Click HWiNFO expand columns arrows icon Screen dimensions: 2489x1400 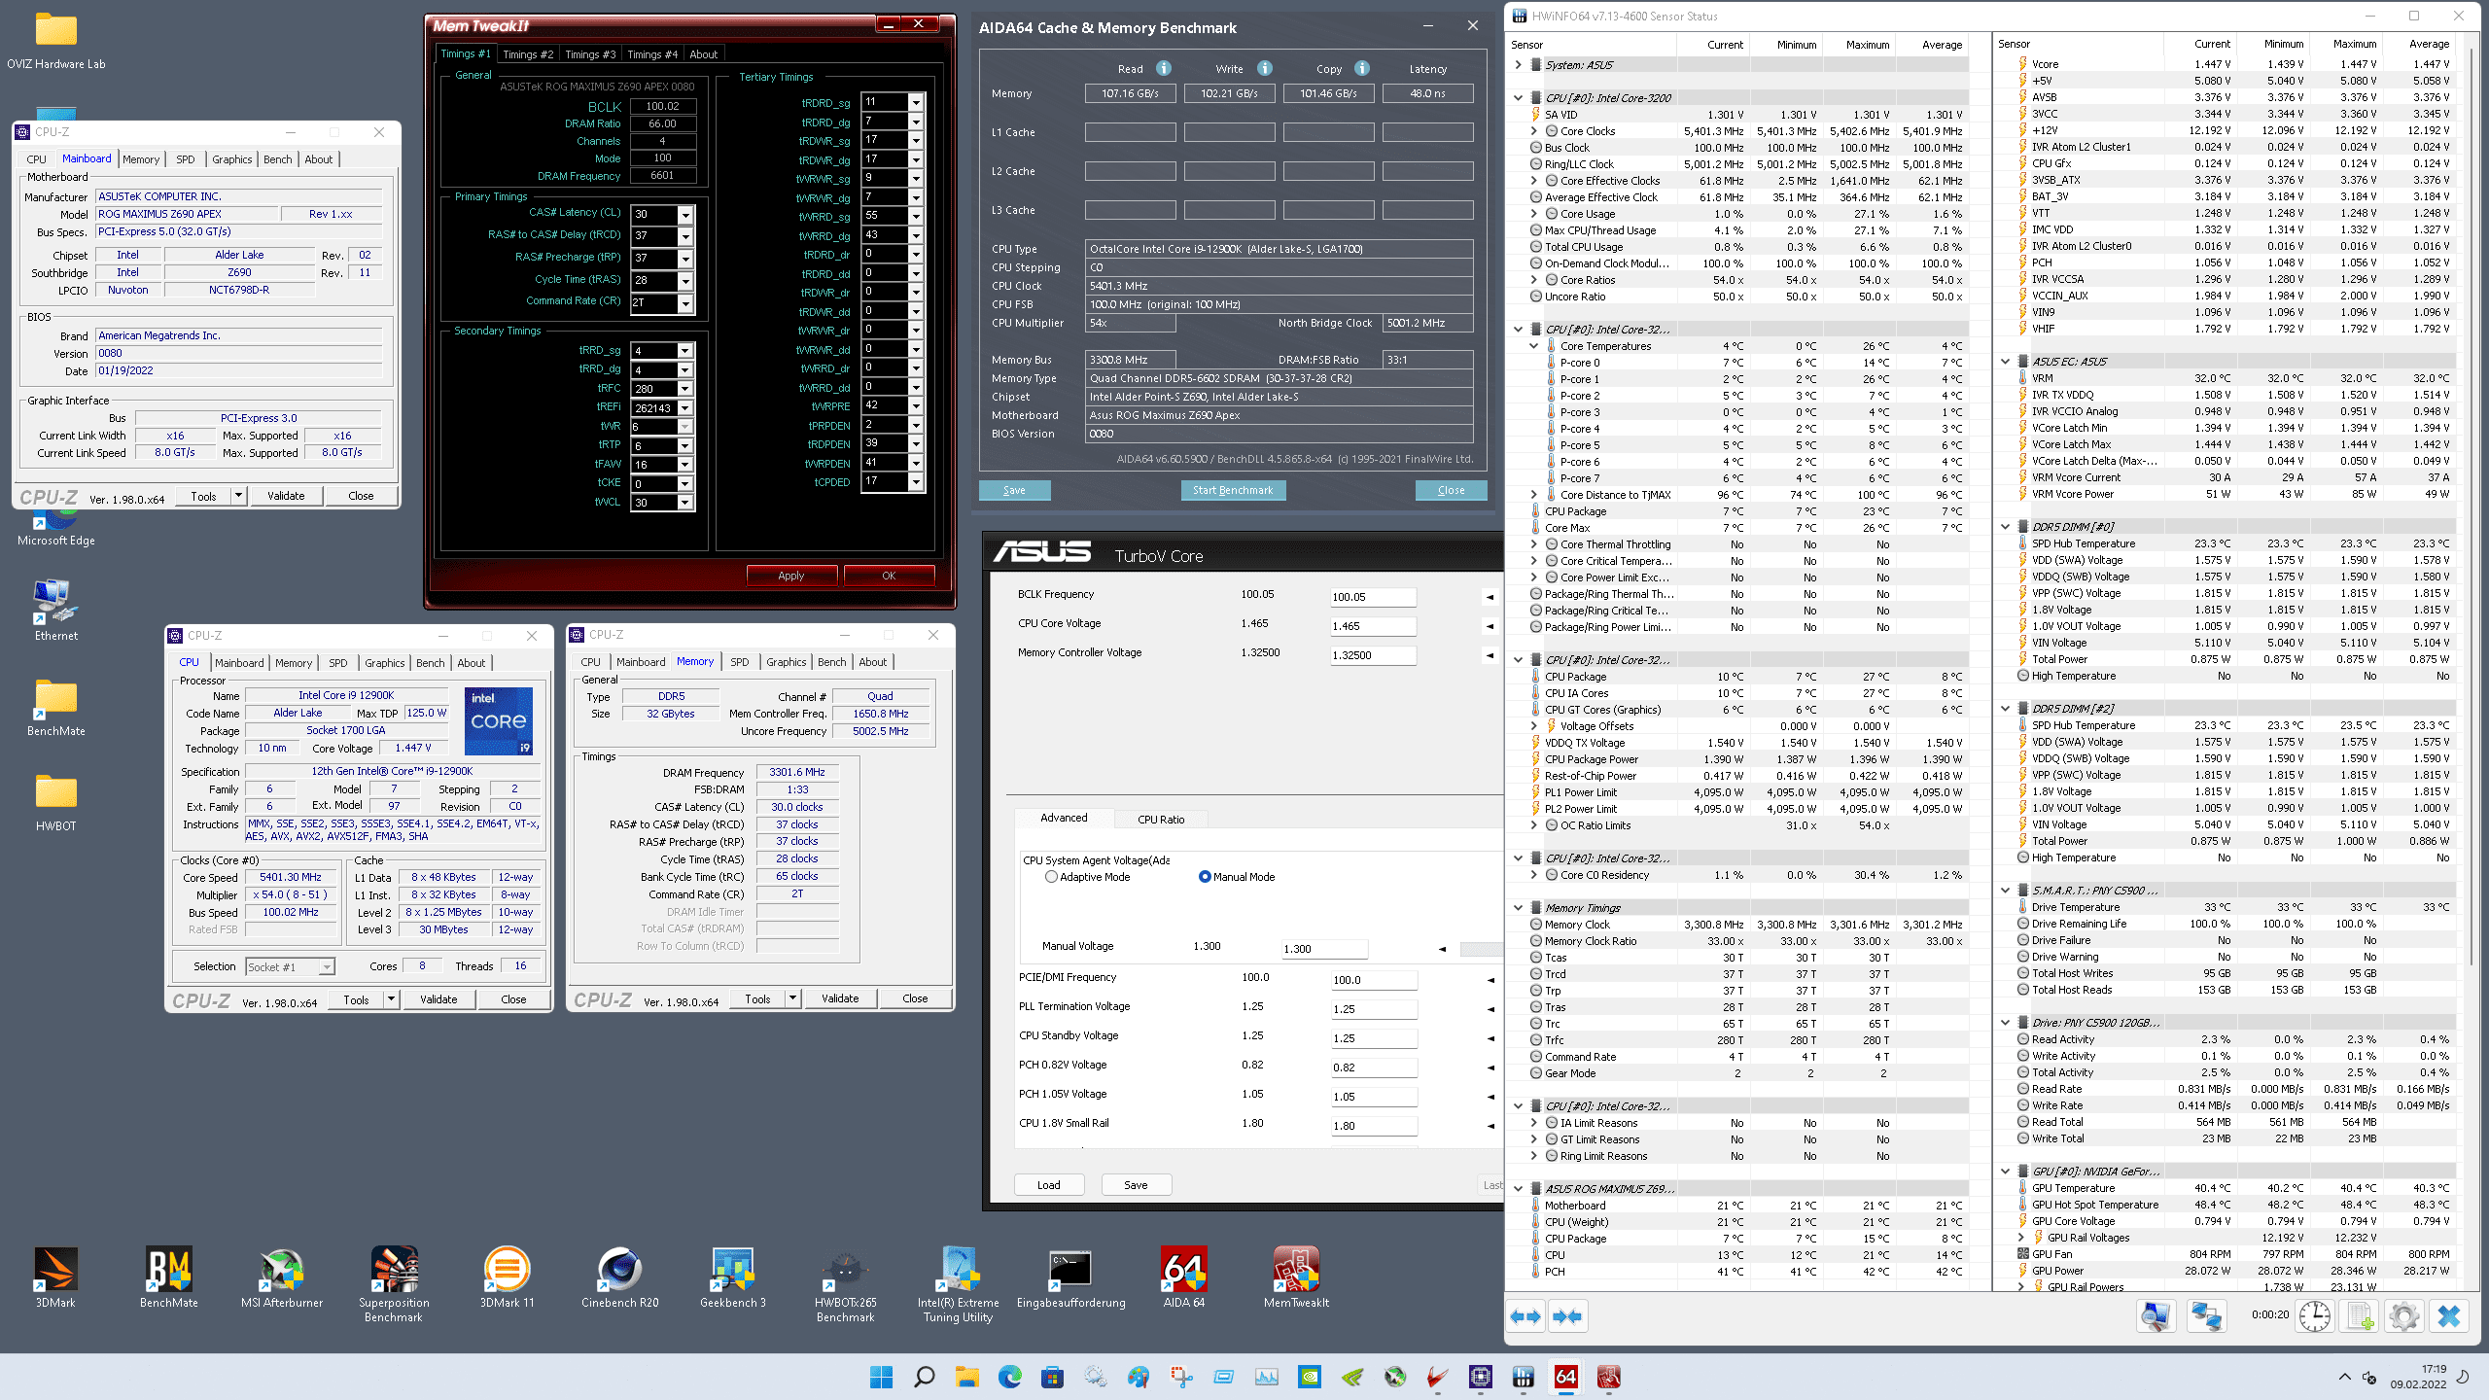1525,1316
